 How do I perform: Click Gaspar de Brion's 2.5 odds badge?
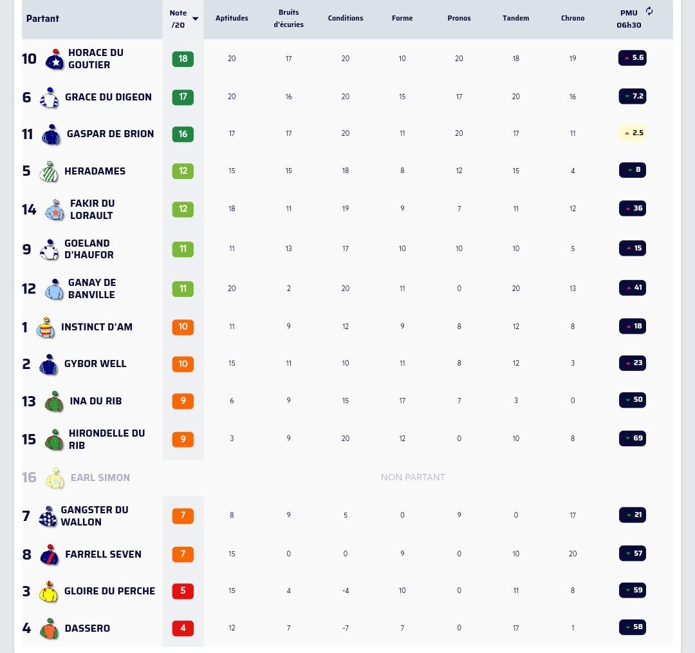[633, 133]
